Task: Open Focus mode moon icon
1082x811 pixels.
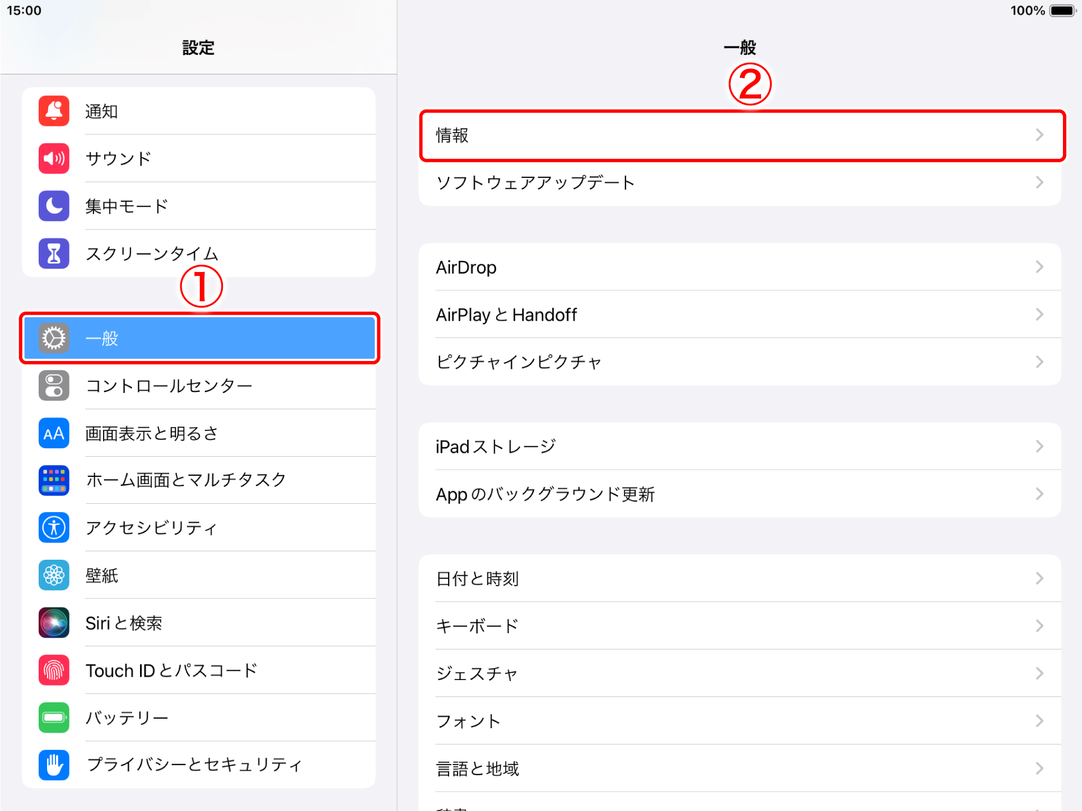Action: click(54, 206)
